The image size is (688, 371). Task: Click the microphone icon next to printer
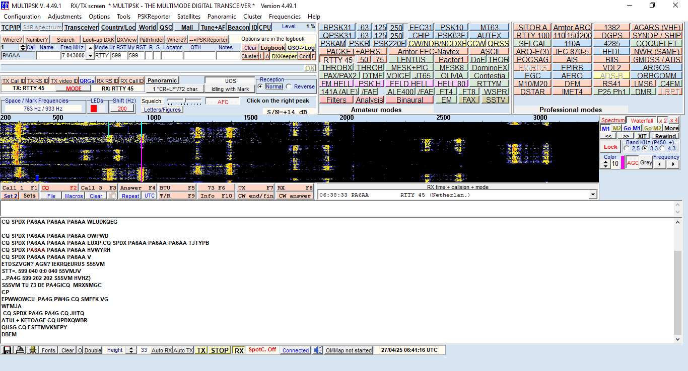point(33,350)
